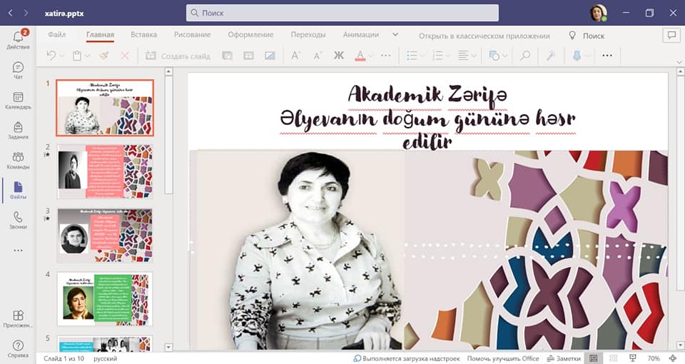Select slide 3 thumbnail

coord(105,235)
